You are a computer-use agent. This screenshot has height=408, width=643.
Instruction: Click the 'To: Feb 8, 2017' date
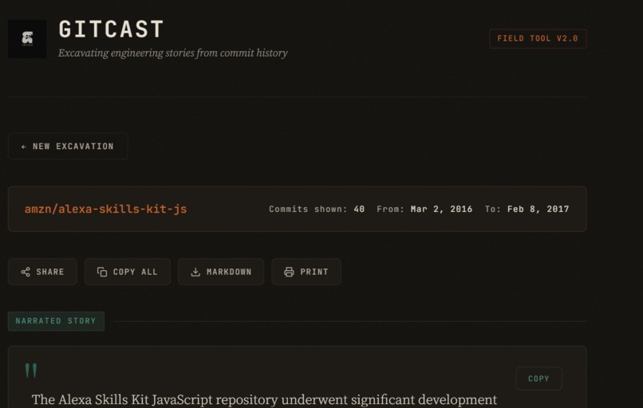[527, 209]
